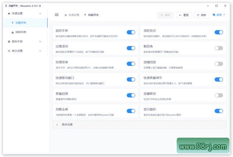Screen dimensions: 233x157
Task: Select 功能开关 in the sidebar
Action: (x=25, y=23)
